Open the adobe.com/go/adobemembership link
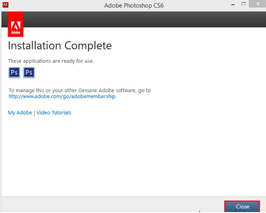The image size is (266, 213). pos(62,96)
